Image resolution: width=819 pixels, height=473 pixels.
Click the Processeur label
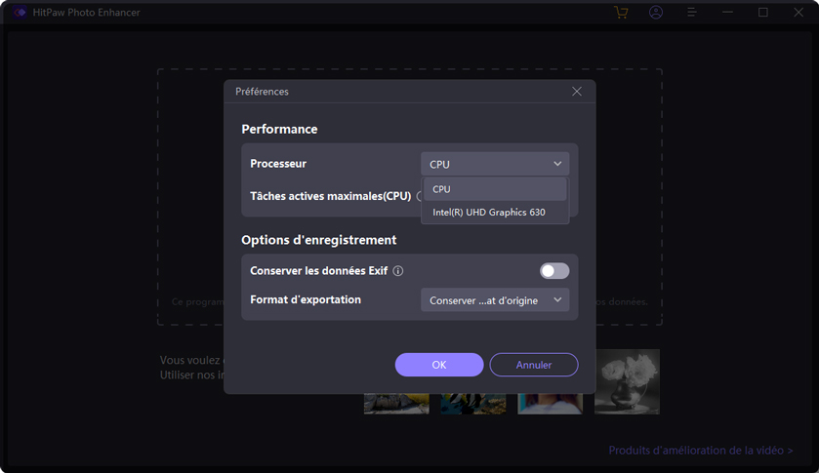278,164
